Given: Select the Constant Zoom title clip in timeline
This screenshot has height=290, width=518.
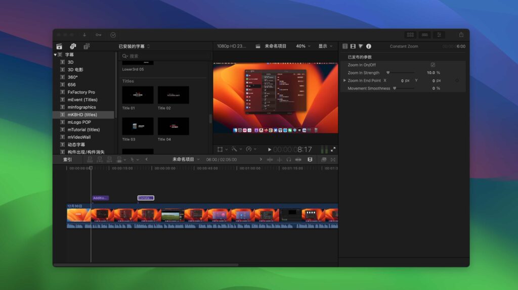Looking at the screenshot, I should tap(146, 198).
